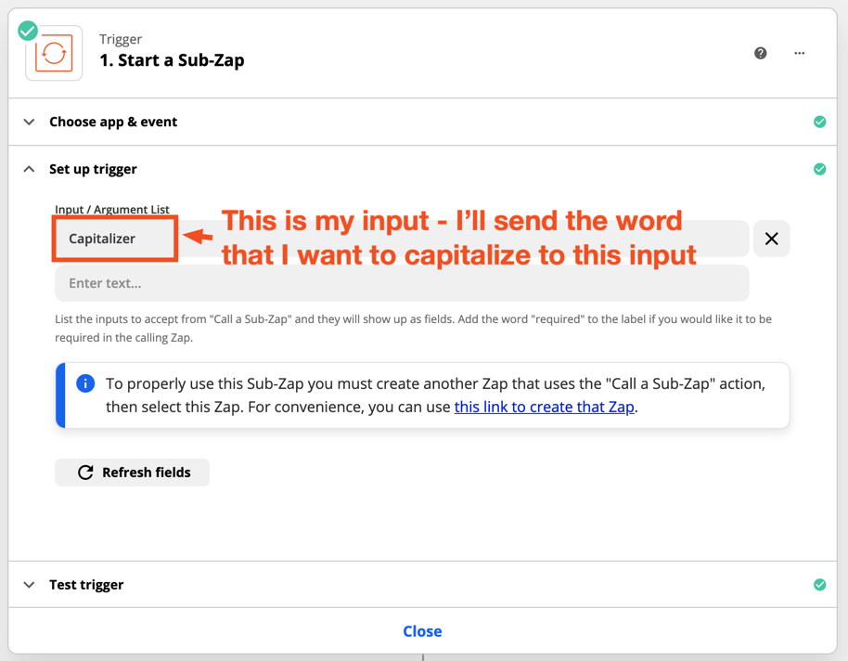Remove the Capitalizer input with X
848x661 pixels.
(x=772, y=239)
